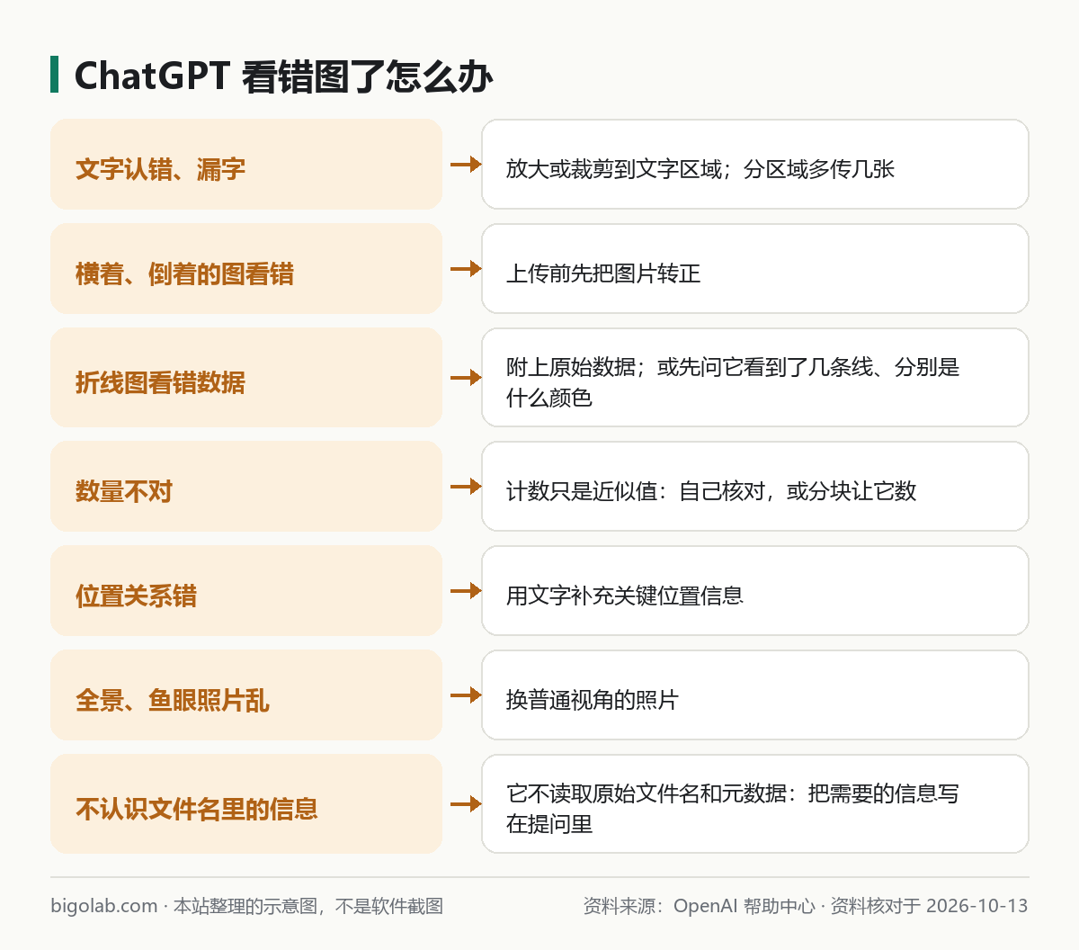Click the footer text "bigolab.com · 本站整理的示意图，不是软件截图"

pos(247,906)
